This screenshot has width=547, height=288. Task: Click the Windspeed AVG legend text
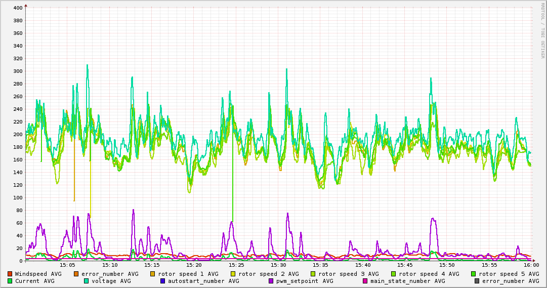tap(38, 274)
